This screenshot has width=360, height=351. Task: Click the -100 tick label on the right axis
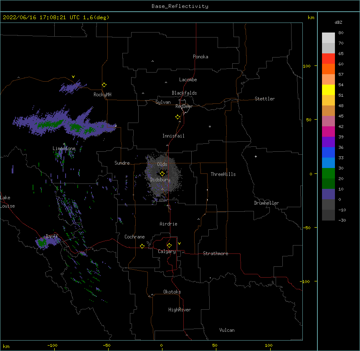click(305, 281)
